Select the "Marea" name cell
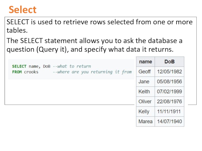This screenshot has height=151, width=202. pos(145,122)
